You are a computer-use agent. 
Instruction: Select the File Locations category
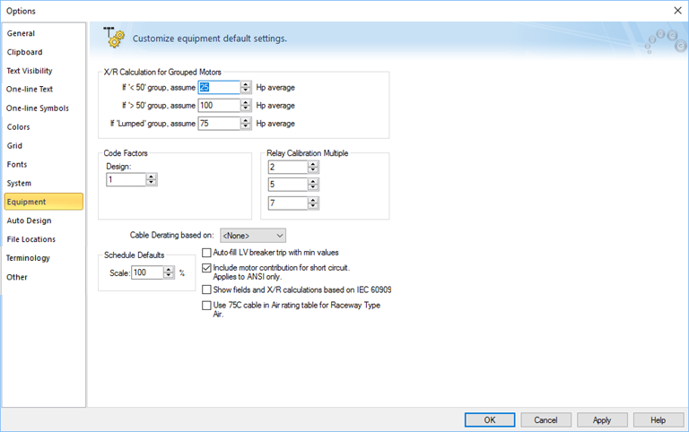point(31,239)
